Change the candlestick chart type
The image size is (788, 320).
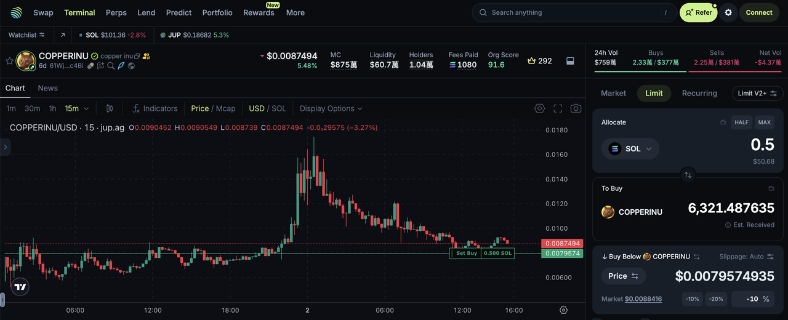[110, 108]
